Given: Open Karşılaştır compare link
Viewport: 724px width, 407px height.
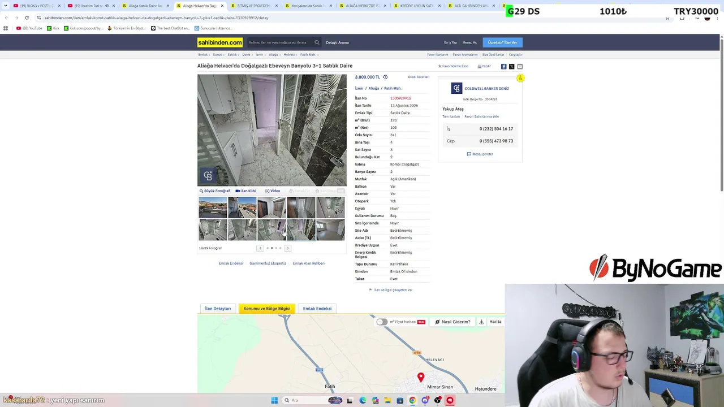Looking at the screenshot, I should [516, 55].
